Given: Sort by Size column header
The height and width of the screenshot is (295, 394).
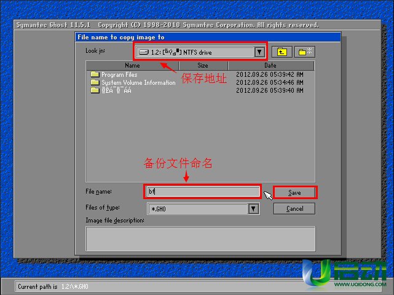Looking at the screenshot, I should pyautogui.click(x=203, y=66).
